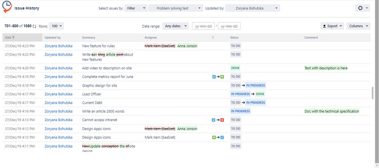379x168 pixels.
Task: Click Mark Kern [SaaSJet] assignee without strikethrough
Action: 160,137
